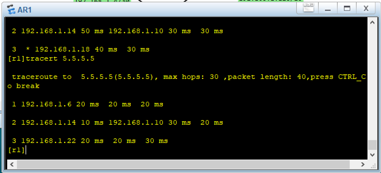
Task: Minimize the AR1 terminal window
Action: [328, 9]
